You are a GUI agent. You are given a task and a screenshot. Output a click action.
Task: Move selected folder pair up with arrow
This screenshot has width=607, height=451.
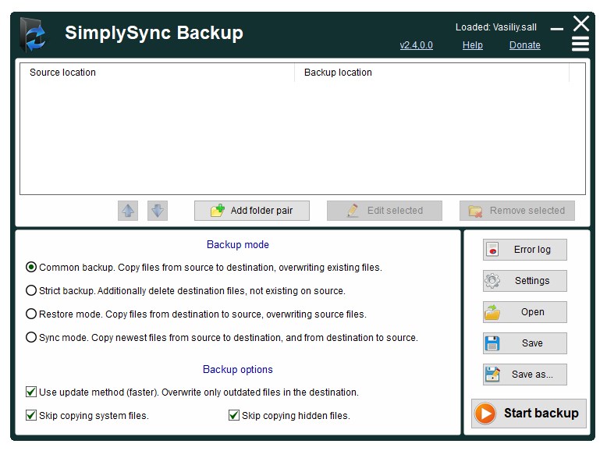[128, 211]
